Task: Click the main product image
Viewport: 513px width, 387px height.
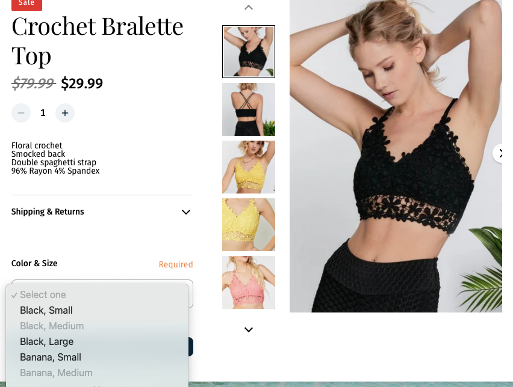Action: click(396, 156)
